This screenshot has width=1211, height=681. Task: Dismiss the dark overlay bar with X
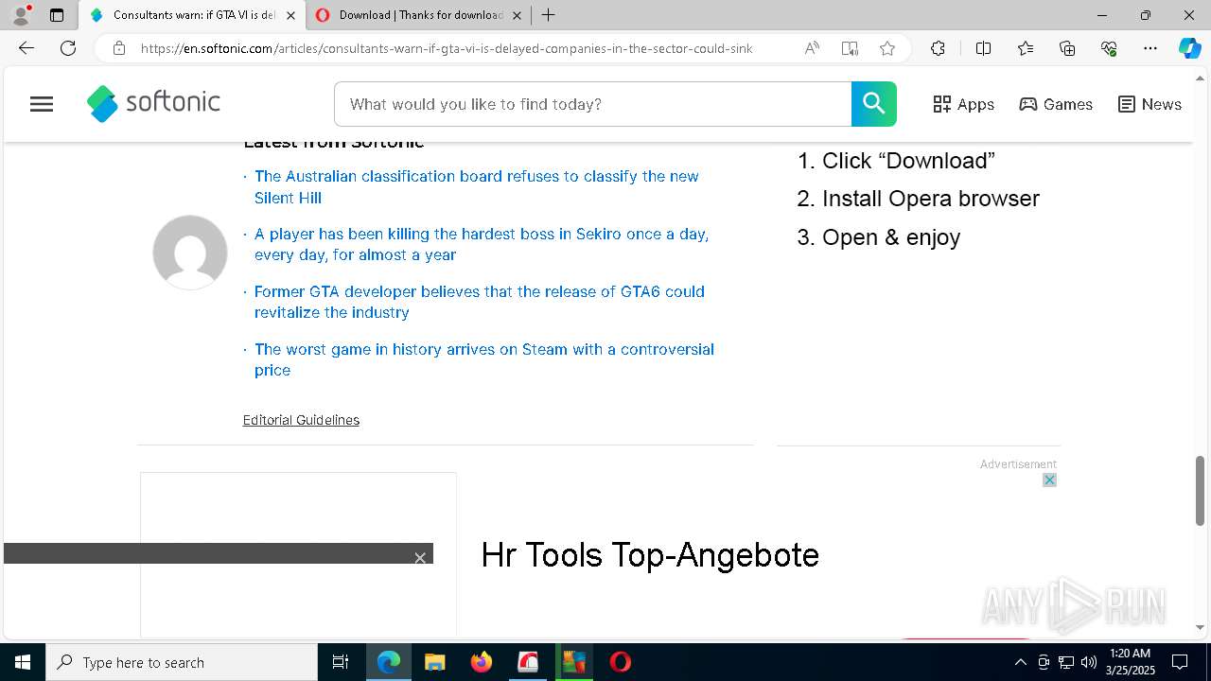point(420,558)
